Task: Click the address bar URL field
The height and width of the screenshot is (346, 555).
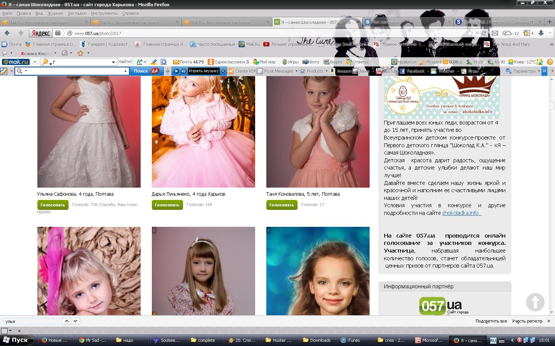Action: [270, 33]
